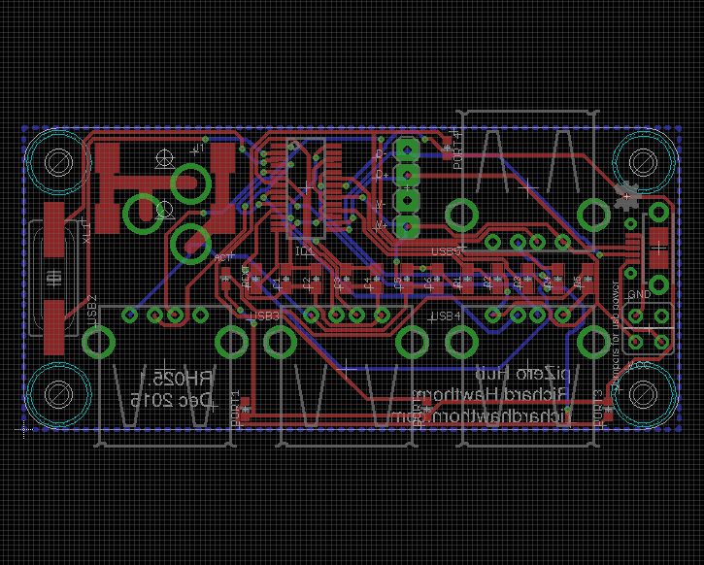Viewport: 704px width, 565px height.
Task: Click the D- label text beside header
Action: pyautogui.click(x=382, y=153)
